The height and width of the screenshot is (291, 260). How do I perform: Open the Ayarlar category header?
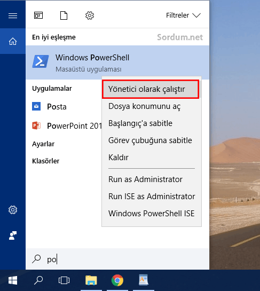click(x=43, y=144)
